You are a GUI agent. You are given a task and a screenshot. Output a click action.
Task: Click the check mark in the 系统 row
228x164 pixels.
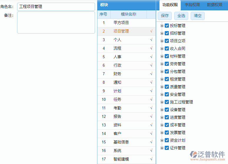point(151,150)
